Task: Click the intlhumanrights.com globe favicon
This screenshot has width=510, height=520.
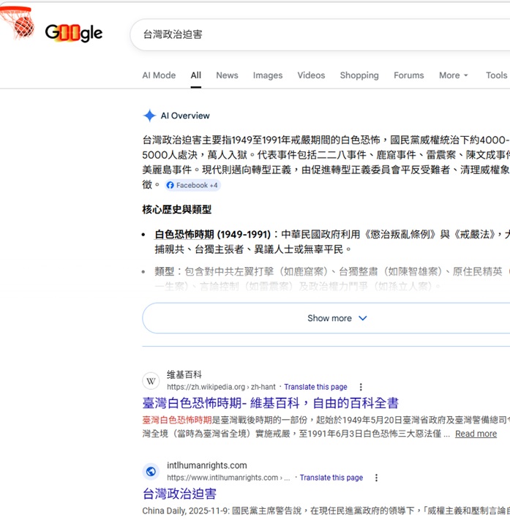Action: 151,472
